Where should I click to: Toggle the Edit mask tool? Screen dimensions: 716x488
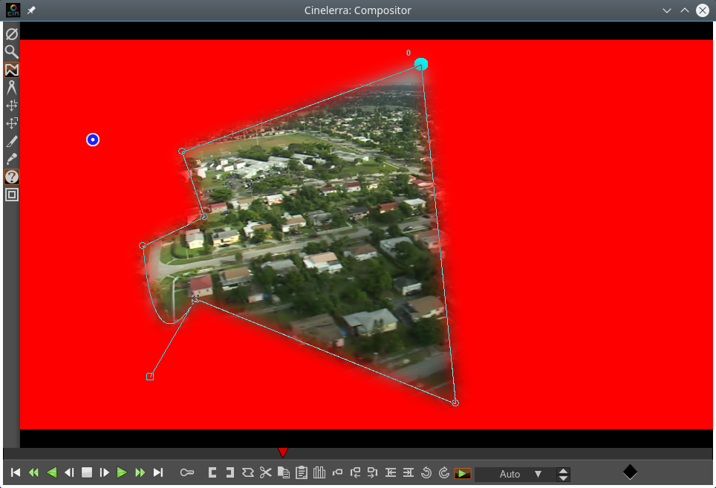11,69
